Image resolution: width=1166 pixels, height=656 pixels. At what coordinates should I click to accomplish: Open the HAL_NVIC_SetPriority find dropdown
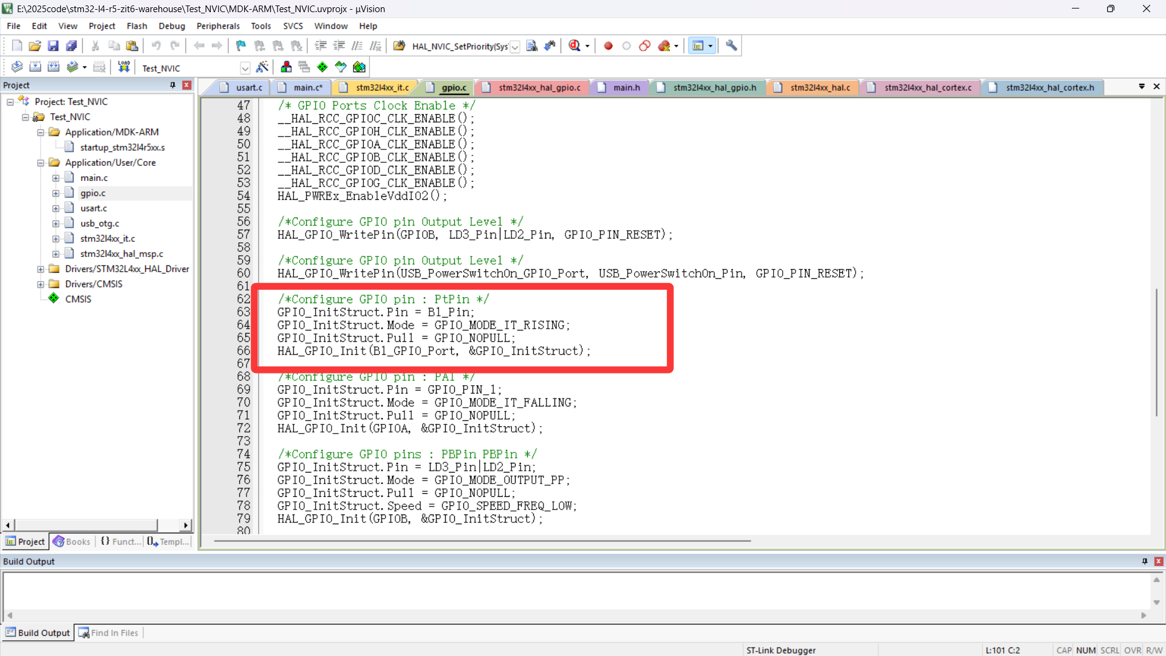pyautogui.click(x=515, y=47)
